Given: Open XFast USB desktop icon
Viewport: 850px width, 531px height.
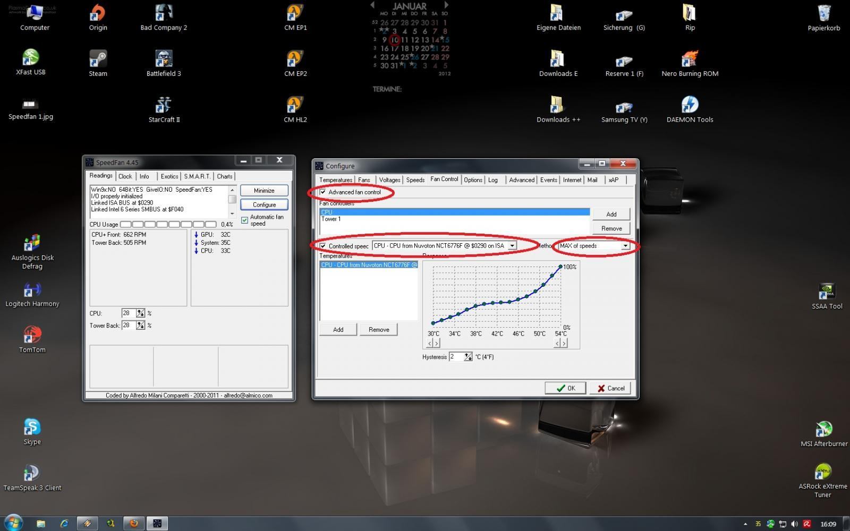Looking at the screenshot, I should point(31,62).
